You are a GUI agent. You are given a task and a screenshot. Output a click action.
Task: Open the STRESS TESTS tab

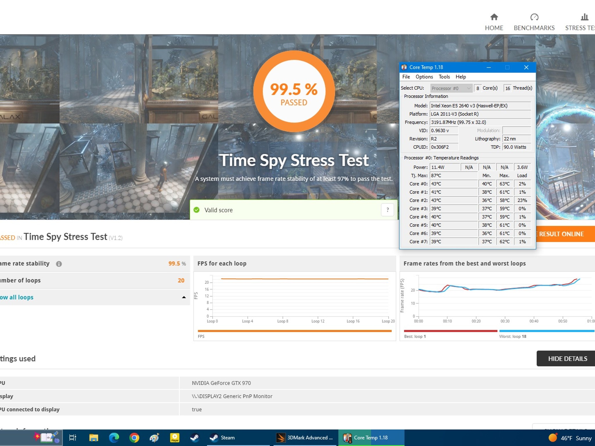[580, 28]
